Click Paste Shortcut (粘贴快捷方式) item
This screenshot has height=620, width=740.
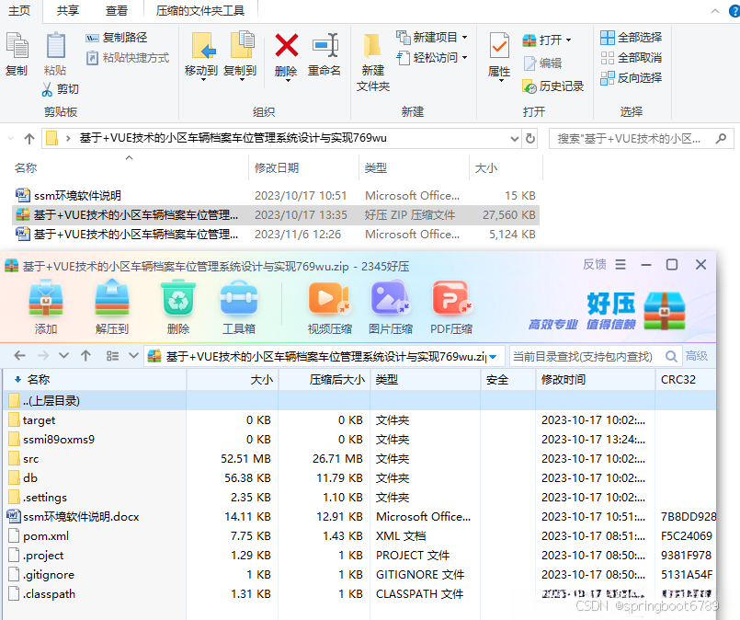128,58
